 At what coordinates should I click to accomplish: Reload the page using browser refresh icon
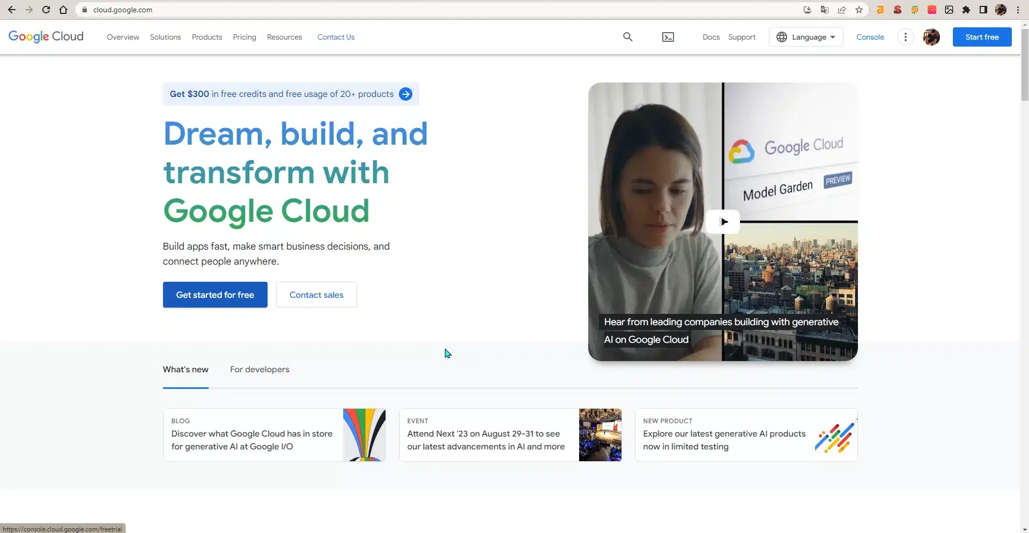click(46, 10)
